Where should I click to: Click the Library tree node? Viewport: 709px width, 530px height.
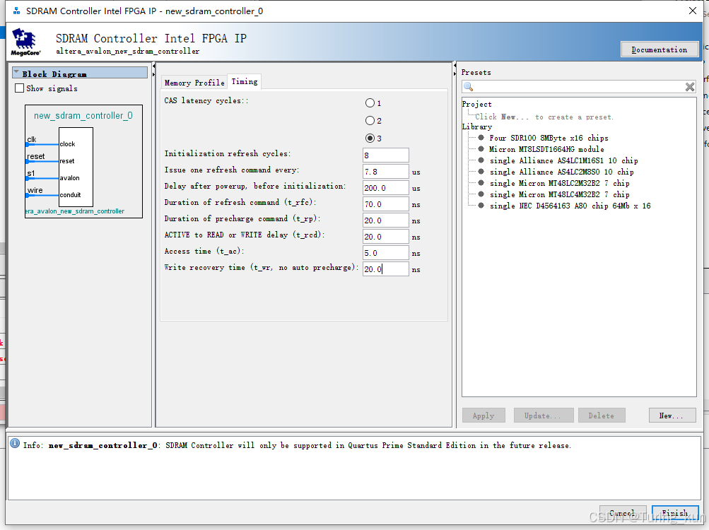click(x=476, y=126)
